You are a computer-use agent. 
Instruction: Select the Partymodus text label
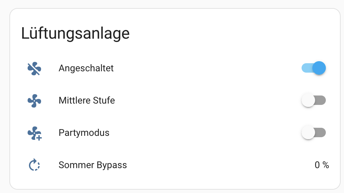84,133
